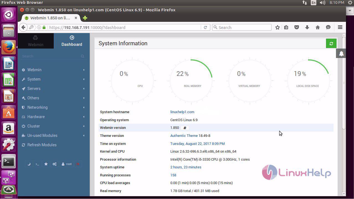Open a new Firefox tab

tap(85, 18)
